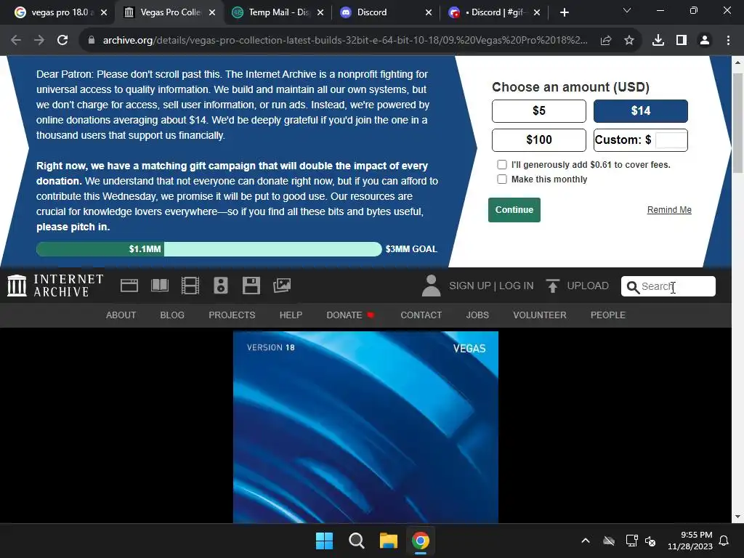
Task: Go forward using the browser forward arrow
Action: pyautogui.click(x=39, y=41)
